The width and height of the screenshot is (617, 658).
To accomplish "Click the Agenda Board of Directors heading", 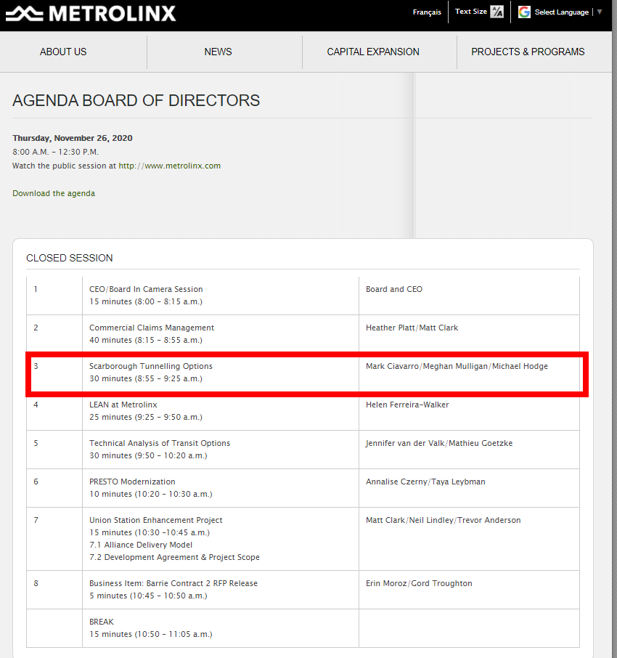I will pyautogui.click(x=136, y=100).
